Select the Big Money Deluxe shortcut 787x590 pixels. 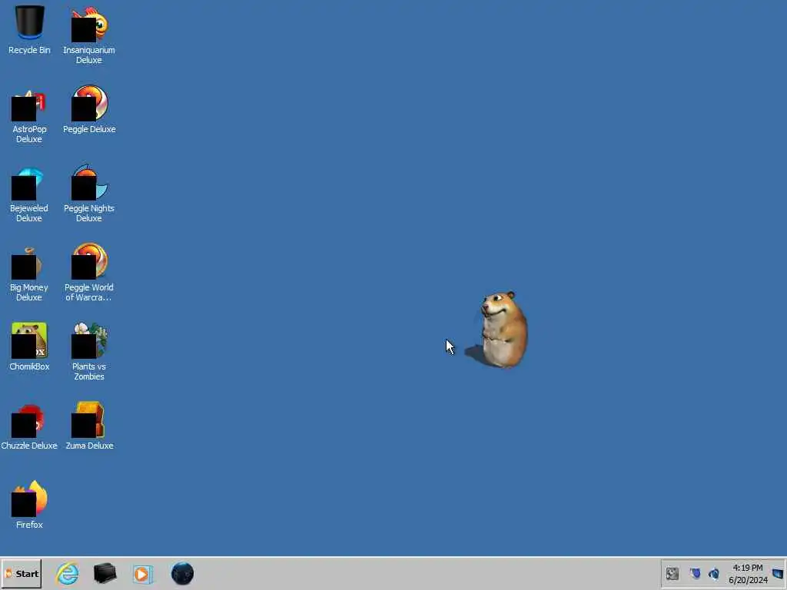29,273
